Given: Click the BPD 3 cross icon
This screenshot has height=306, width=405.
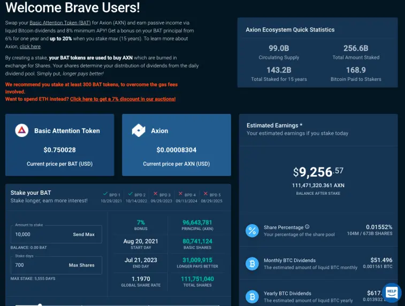Looking at the screenshot, I should click(x=155, y=194).
